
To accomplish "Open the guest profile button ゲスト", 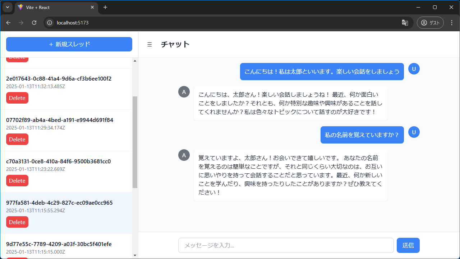I will pyautogui.click(x=430, y=23).
